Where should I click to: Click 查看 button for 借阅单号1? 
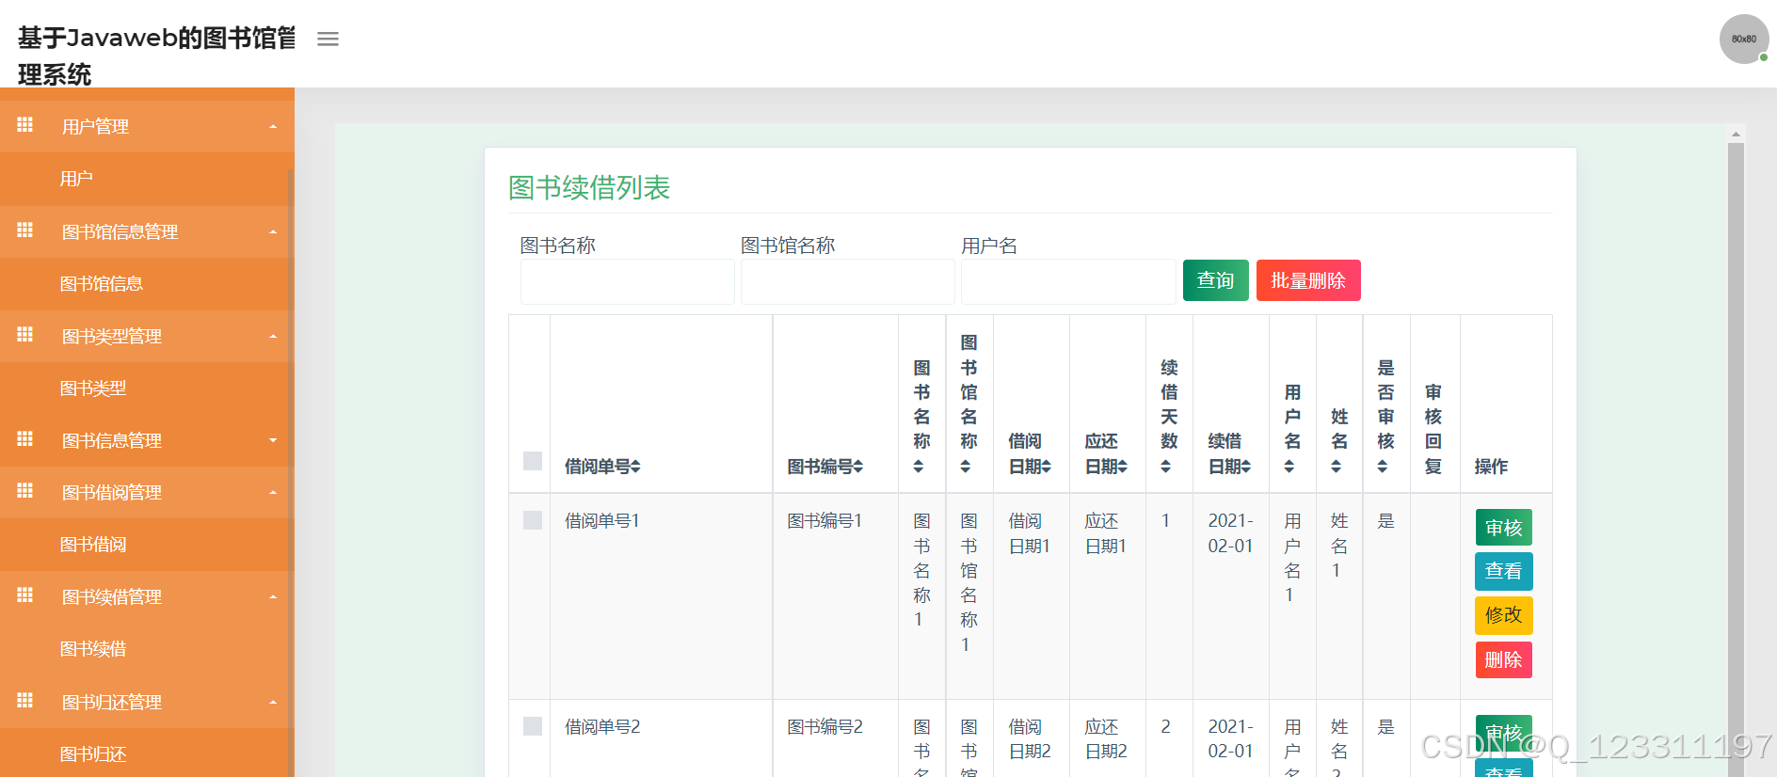coord(1503,571)
